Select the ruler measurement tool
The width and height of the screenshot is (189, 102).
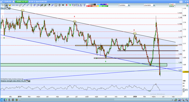(21, 5)
